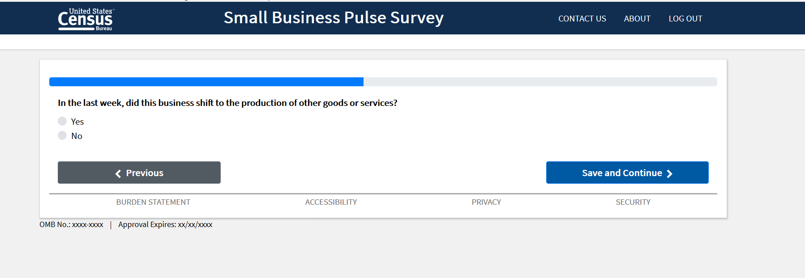Log out of the survey
Viewport: 805px width, 278px height.
pos(685,19)
